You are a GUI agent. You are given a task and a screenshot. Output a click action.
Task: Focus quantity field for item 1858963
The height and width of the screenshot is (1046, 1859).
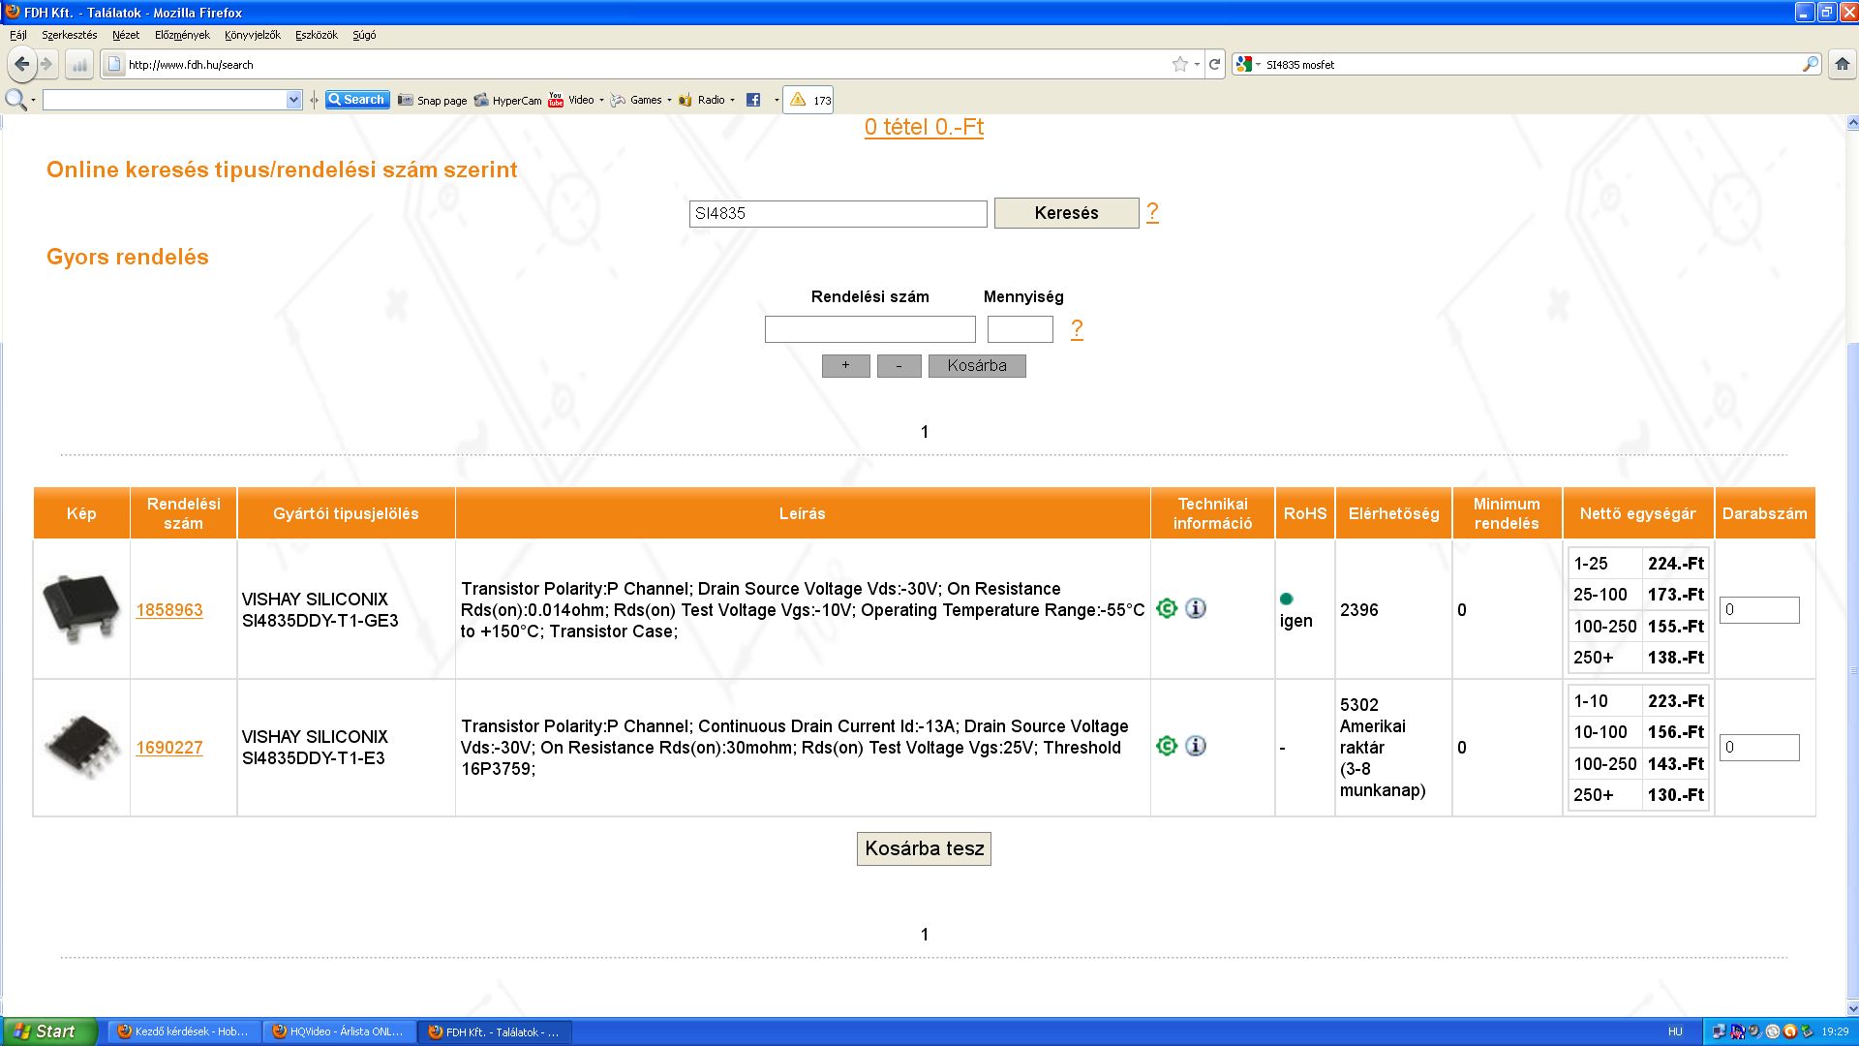[1759, 610]
